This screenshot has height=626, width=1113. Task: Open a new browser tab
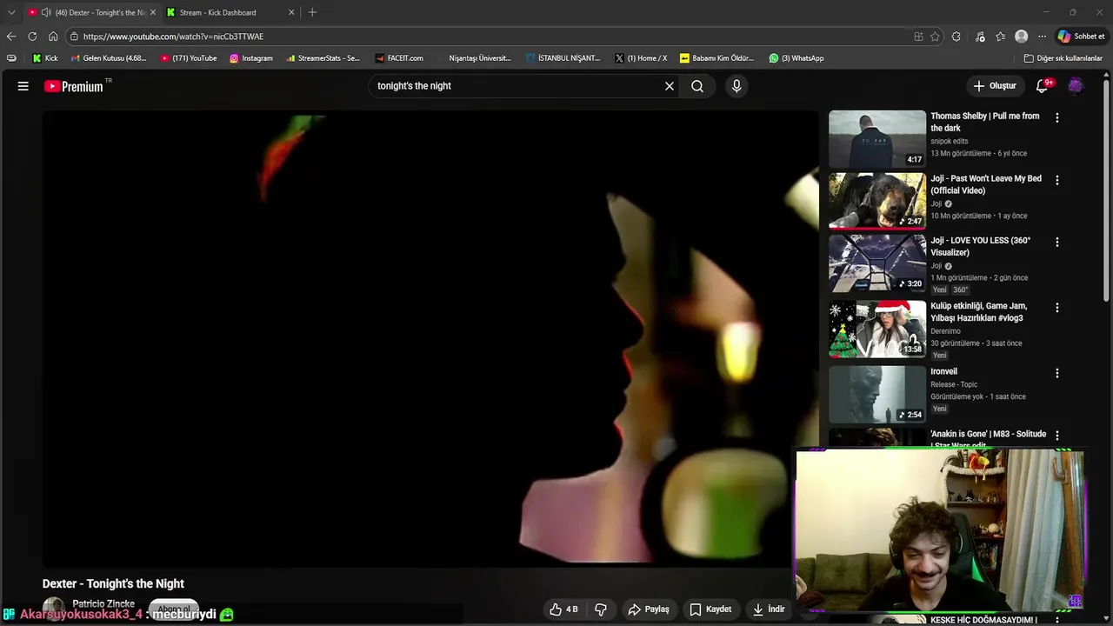tap(312, 12)
